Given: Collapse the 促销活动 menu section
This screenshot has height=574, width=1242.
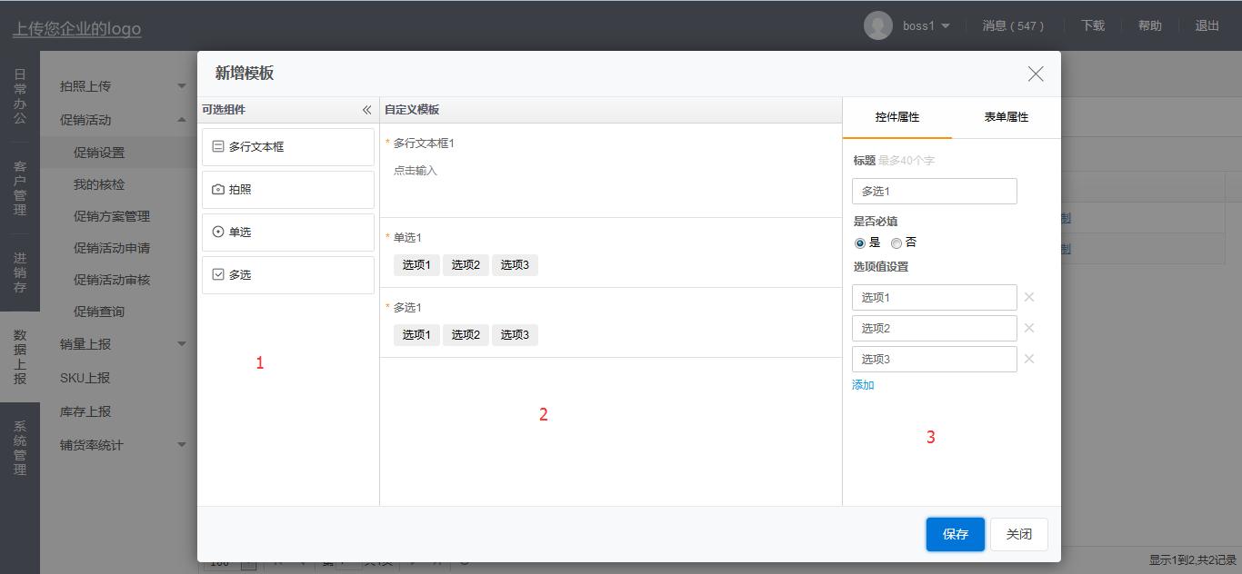Looking at the screenshot, I should (181, 120).
